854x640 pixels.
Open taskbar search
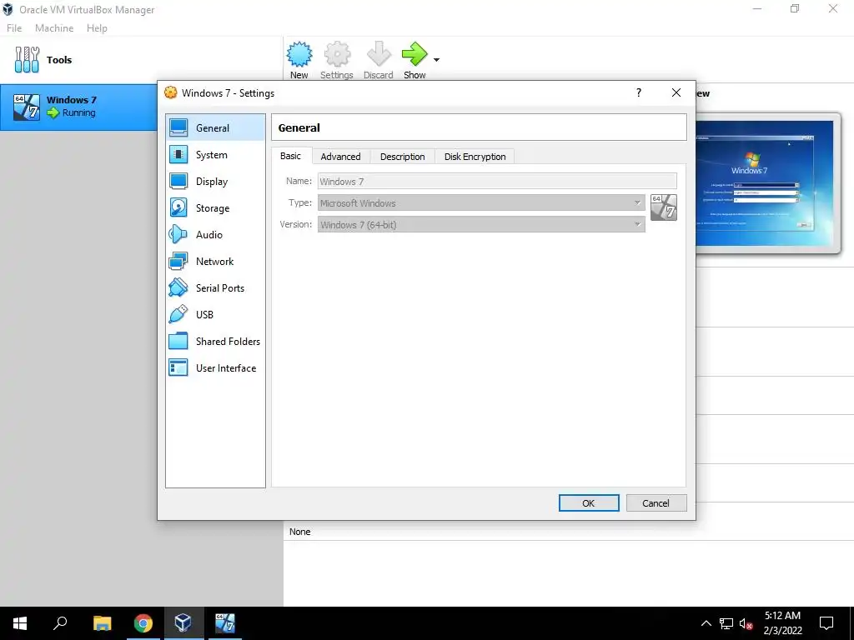point(60,623)
